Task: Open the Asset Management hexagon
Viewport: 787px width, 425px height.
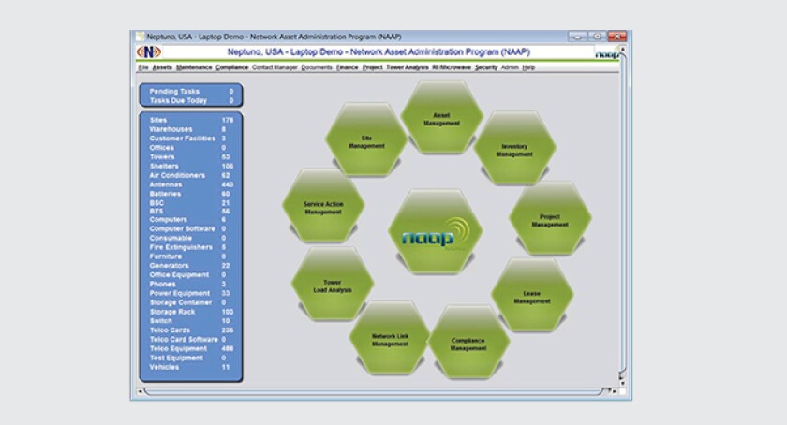Action: [441, 116]
